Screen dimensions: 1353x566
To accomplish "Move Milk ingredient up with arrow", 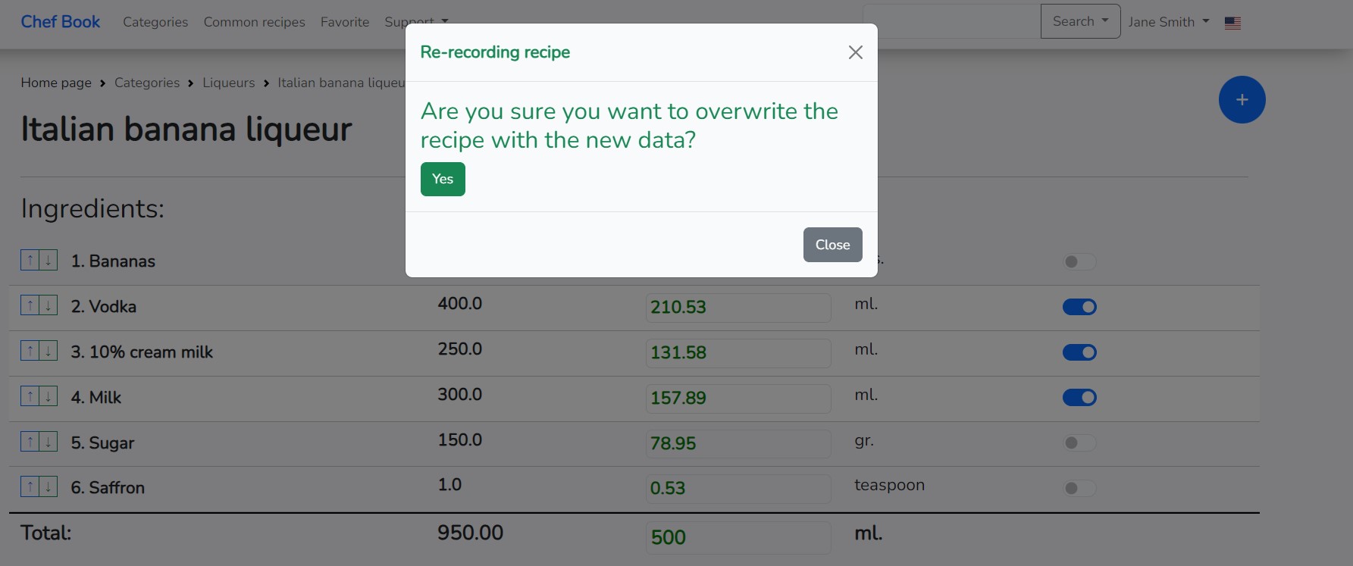I will (30, 397).
